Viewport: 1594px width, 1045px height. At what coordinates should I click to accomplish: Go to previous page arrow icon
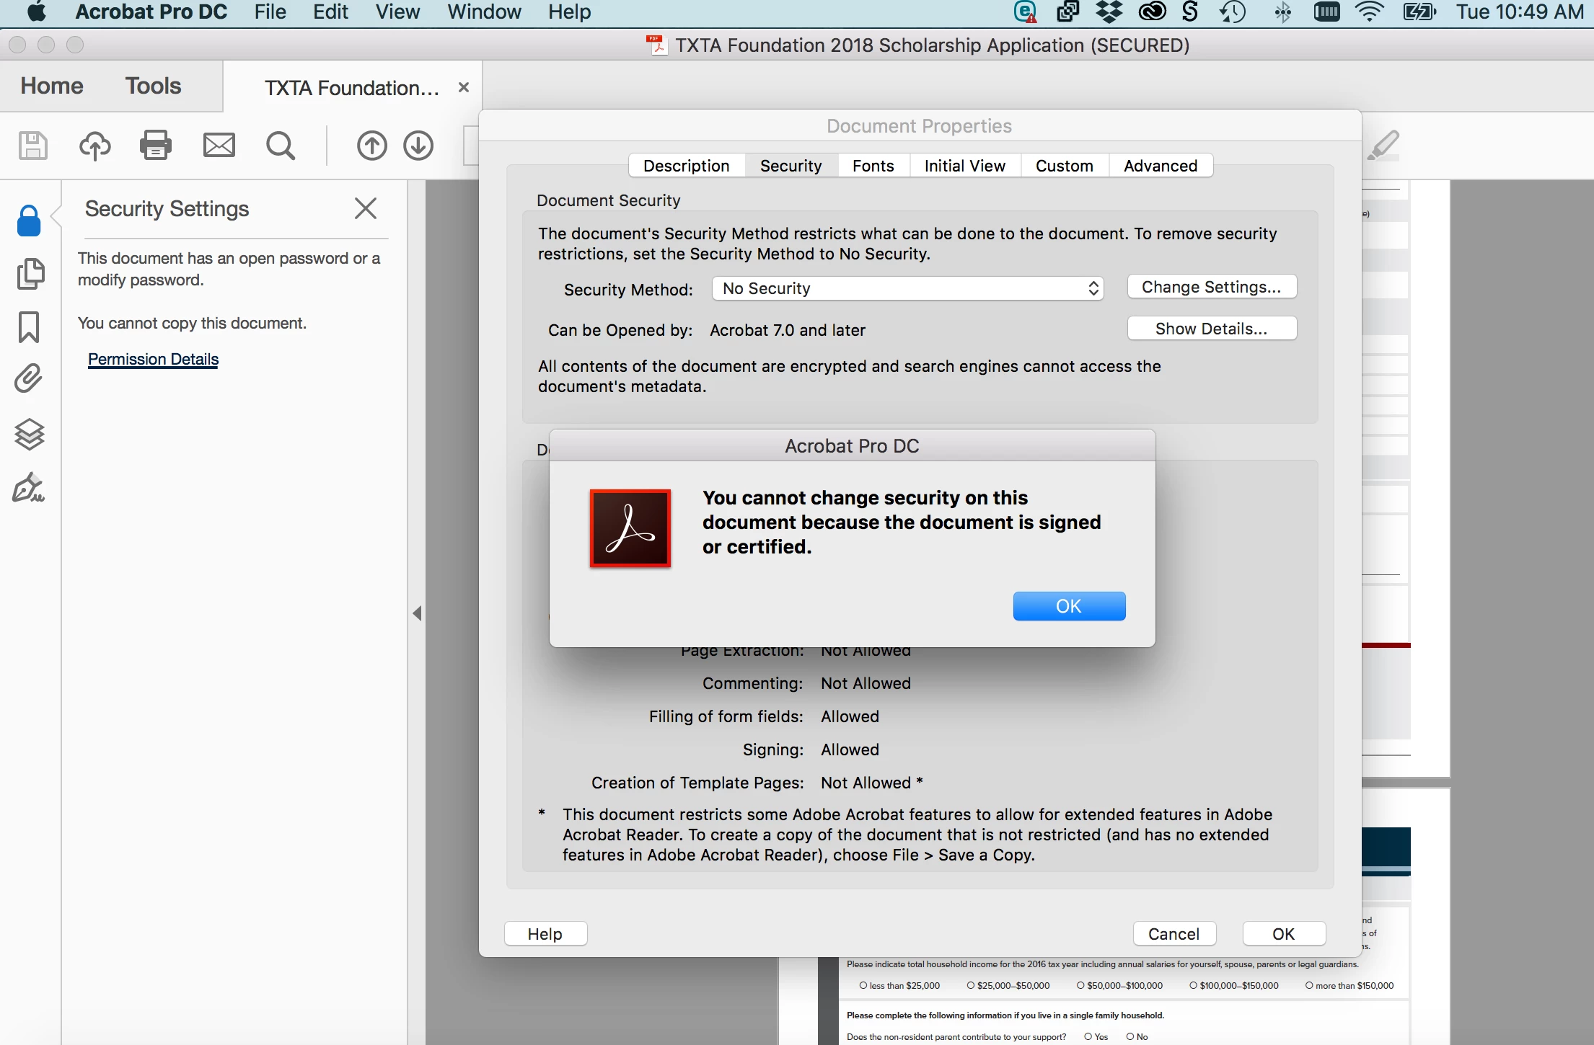[371, 146]
